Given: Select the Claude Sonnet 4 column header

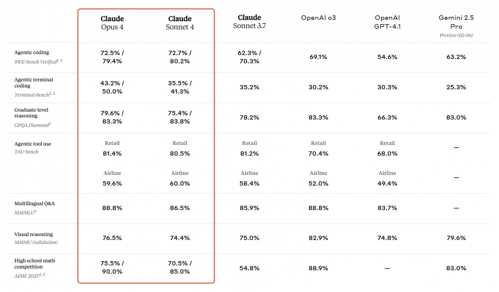Looking at the screenshot, I should coord(180,23).
